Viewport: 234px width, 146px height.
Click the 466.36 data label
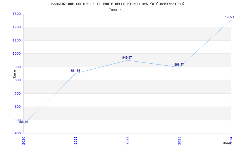(x=23, y=122)
